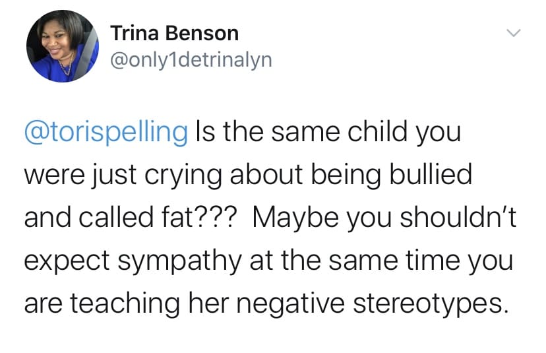Viewport: 546px width, 353px height.
Task: Open the tweet options chevron menu
Action: (513, 33)
